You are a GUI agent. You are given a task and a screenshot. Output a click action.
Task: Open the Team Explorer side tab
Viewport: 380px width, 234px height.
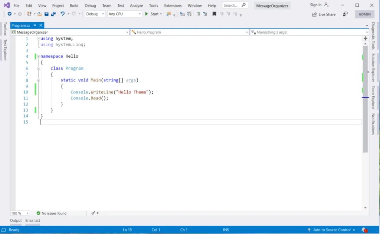pyautogui.click(x=373, y=98)
